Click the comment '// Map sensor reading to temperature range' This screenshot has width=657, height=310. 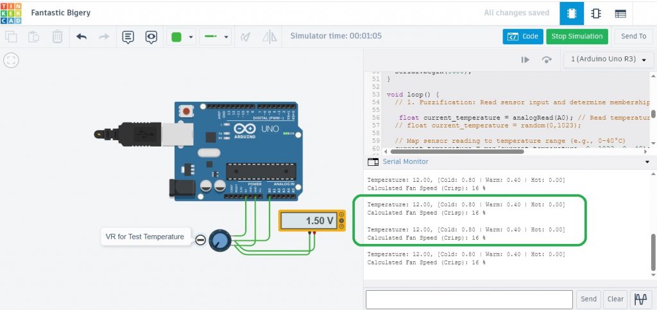(510, 141)
